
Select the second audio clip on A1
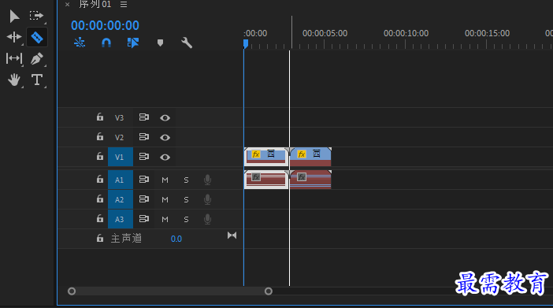coord(310,180)
